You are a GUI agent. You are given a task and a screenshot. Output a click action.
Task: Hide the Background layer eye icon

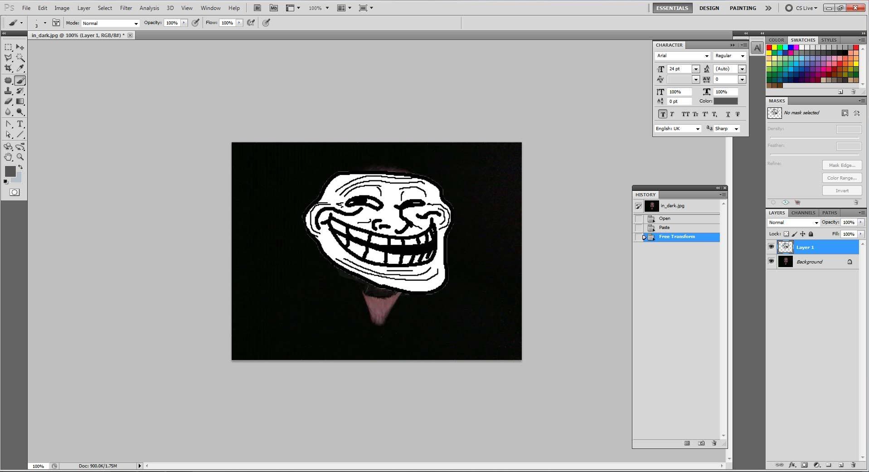(x=771, y=262)
